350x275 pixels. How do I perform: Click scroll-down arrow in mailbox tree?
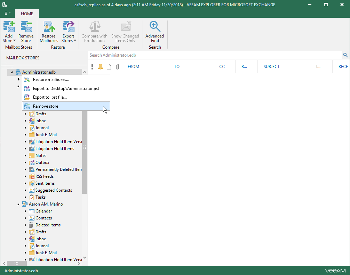click(85, 258)
